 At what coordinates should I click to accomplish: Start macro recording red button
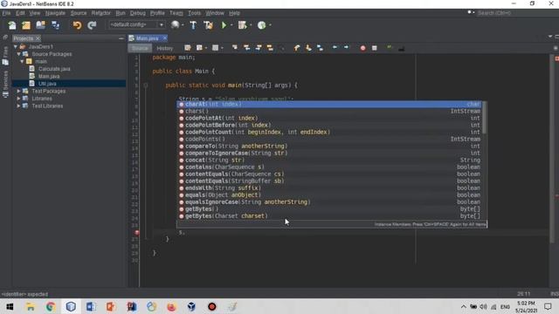pyautogui.click(x=362, y=48)
